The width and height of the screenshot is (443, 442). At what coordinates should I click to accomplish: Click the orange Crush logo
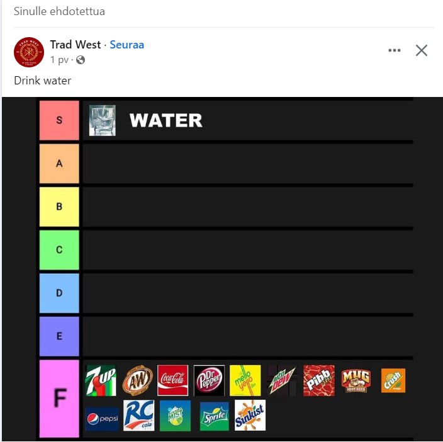pos(393,380)
